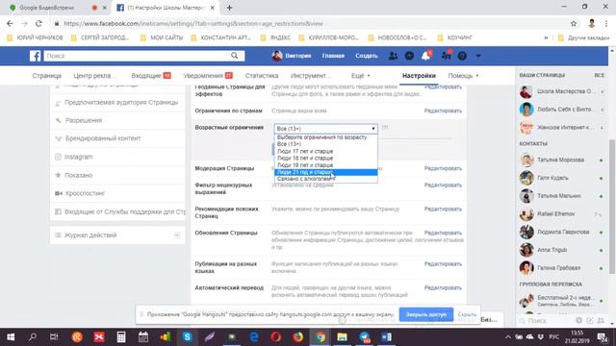The width and height of the screenshot is (616, 346).
Task: Open Messenger icon in Facebook header
Action: 409,56
